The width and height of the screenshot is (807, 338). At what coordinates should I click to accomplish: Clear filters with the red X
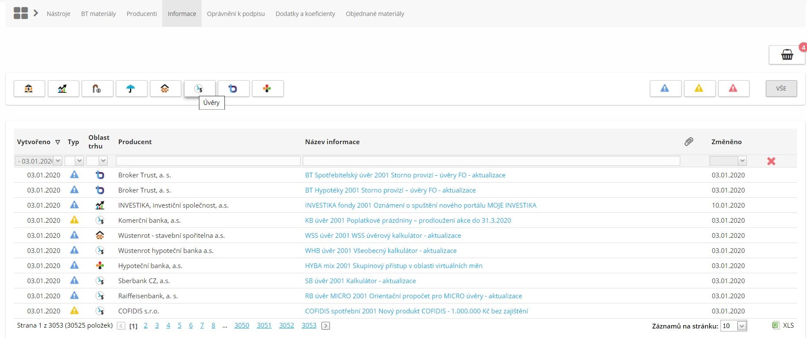click(x=771, y=161)
